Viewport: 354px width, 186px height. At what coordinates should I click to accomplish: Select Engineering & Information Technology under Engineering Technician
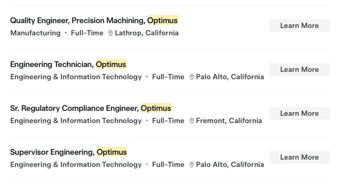click(x=76, y=77)
